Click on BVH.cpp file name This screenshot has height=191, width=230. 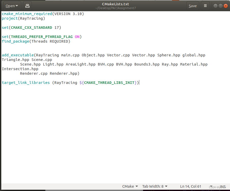(x=106, y=64)
